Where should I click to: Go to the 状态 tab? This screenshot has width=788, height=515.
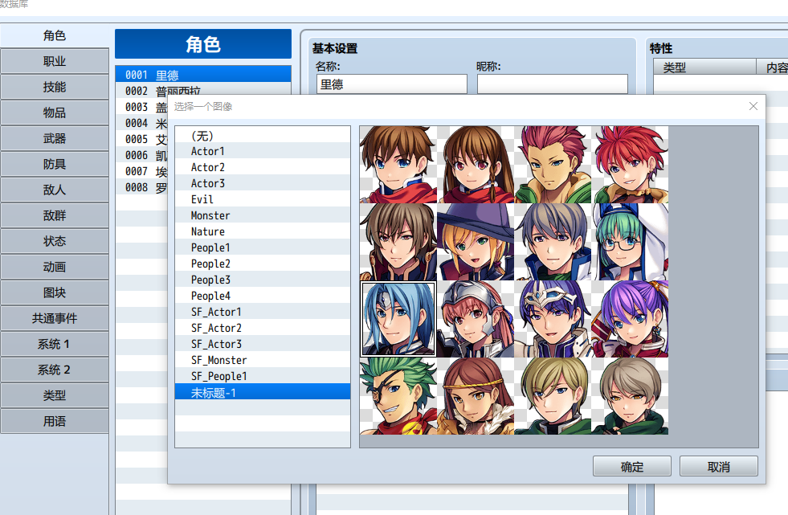[x=55, y=241]
